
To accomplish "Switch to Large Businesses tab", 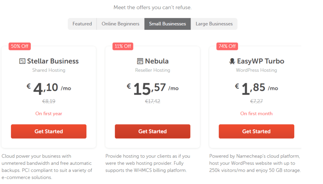I will coord(214,24).
